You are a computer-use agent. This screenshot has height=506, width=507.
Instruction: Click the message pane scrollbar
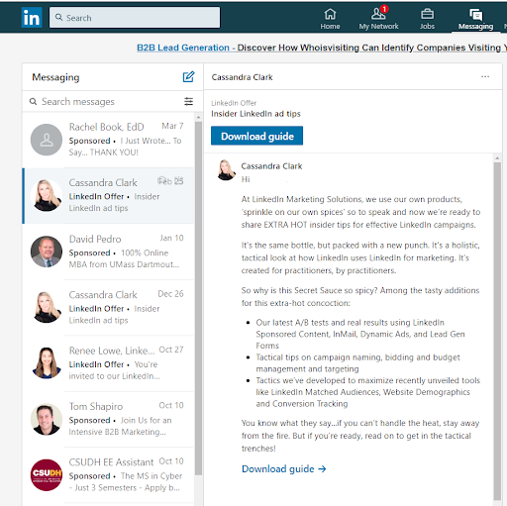coord(497,331)
